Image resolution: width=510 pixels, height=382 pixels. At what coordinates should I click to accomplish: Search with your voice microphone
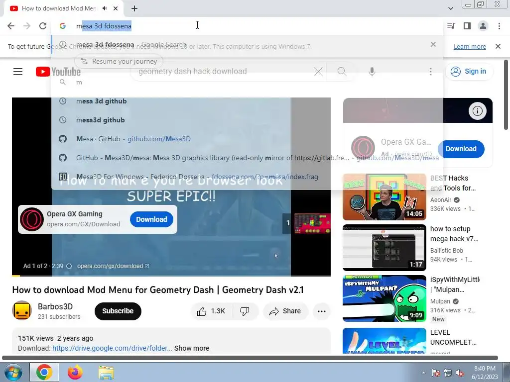372,72
